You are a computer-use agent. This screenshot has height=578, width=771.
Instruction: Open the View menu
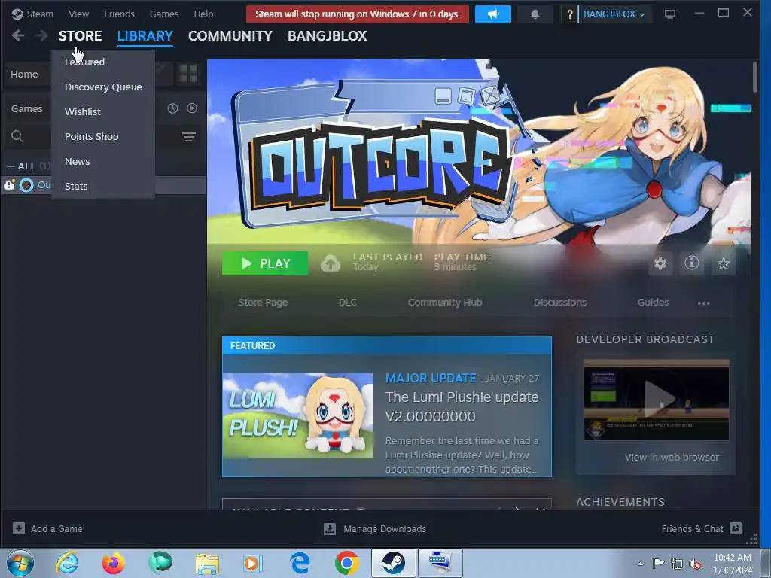78,14
